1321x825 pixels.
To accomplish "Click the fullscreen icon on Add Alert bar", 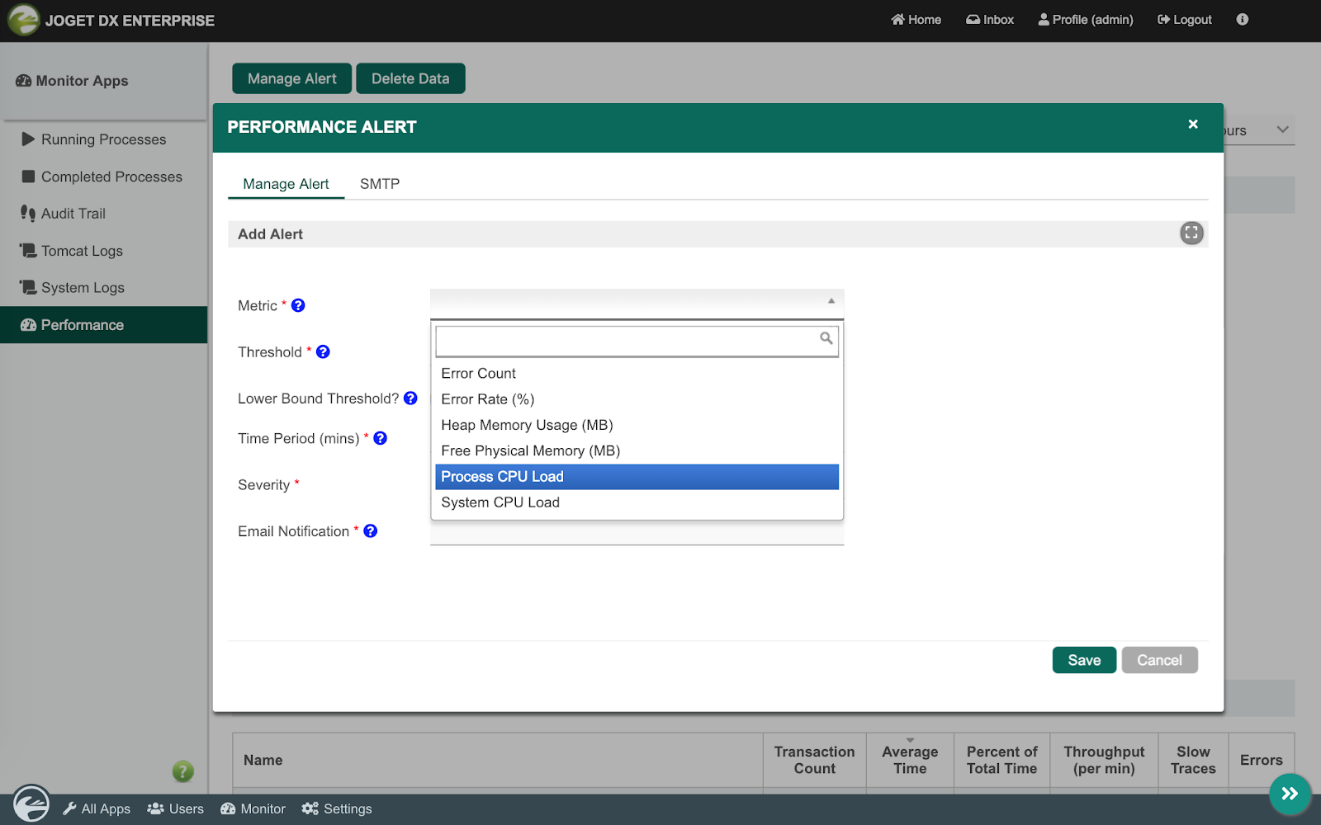I will 1191,233.
